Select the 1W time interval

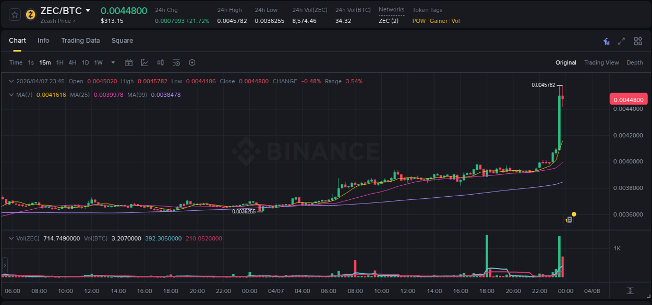(98, 62)
